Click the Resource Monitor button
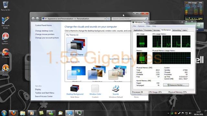Screen dimensions: 207x116 [176, 85]
